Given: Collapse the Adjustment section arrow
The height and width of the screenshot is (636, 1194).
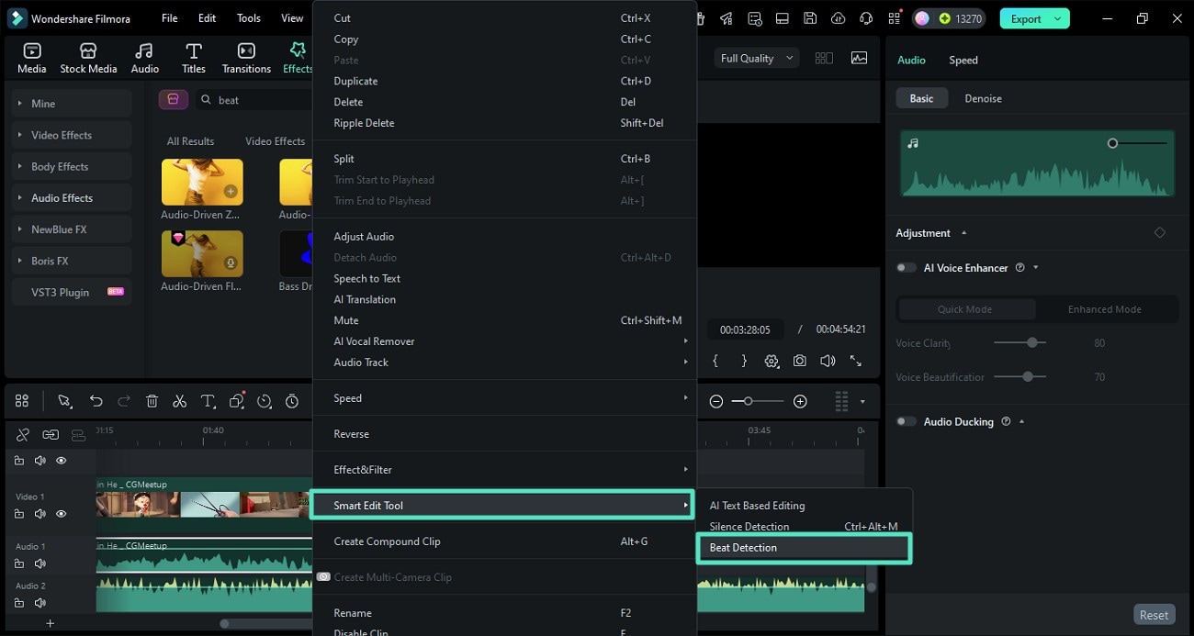Looking at the screenshot, I should click(963, 233).
